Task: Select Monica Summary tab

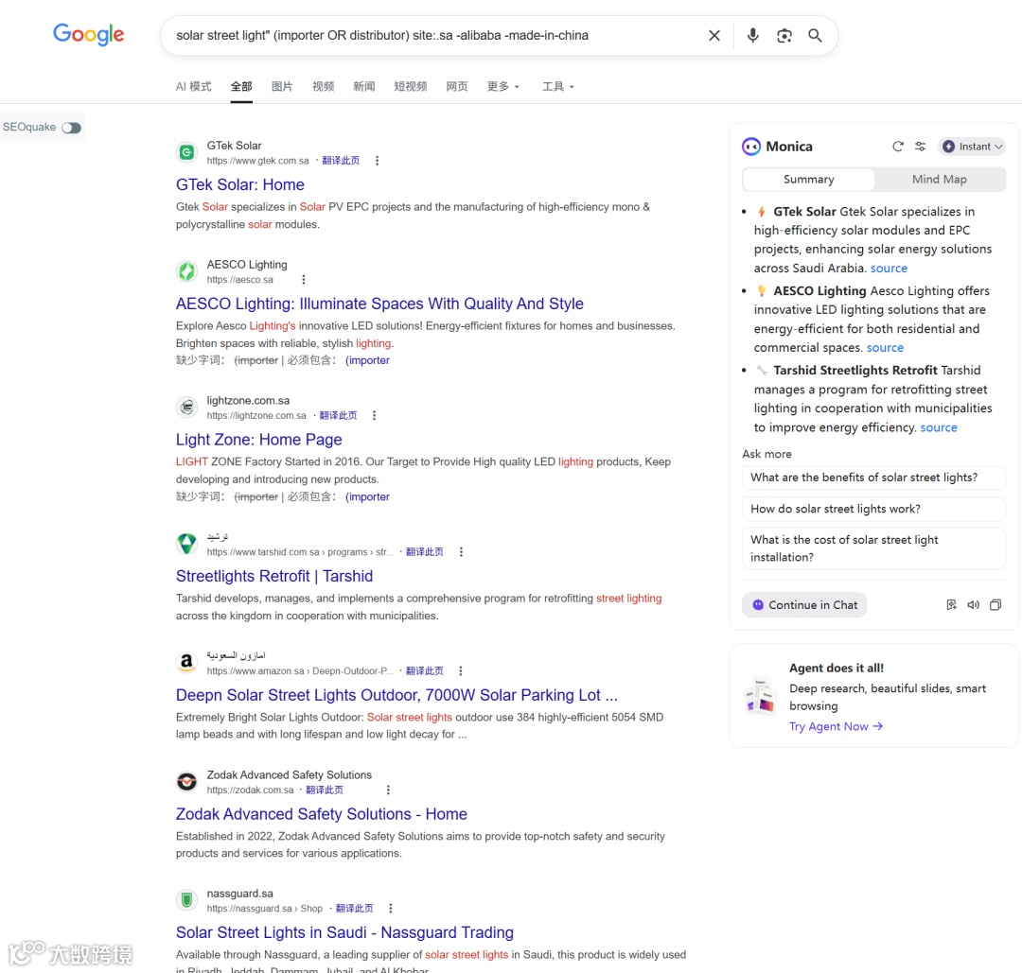Action: 809,179
